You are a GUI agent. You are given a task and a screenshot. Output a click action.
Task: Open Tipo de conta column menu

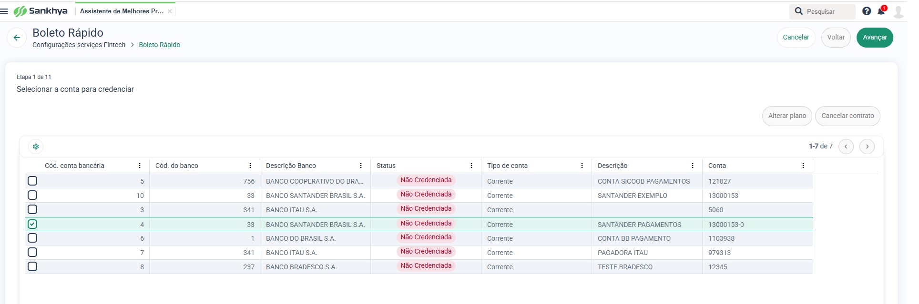(x=582, y=166)
